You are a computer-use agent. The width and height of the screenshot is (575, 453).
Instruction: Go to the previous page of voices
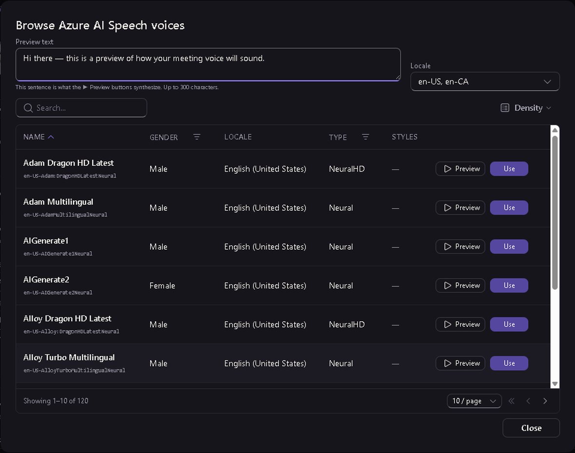[x=528, y=401]
